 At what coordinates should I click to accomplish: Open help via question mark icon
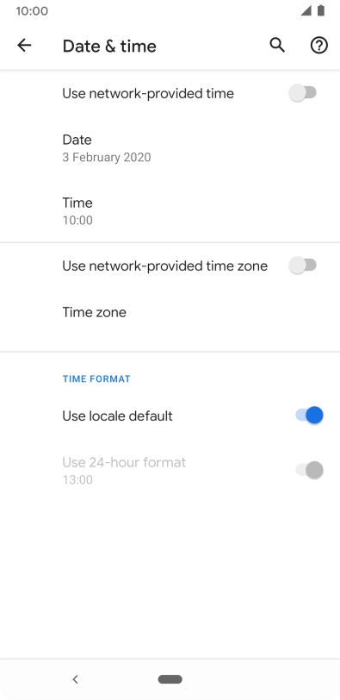(x=319, y=46)
